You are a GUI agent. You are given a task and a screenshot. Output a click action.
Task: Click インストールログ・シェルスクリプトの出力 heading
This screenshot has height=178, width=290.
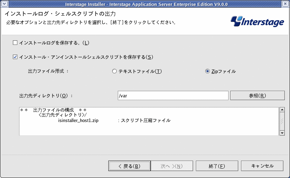60,14
